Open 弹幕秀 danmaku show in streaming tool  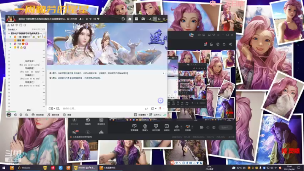click(88, 122)
